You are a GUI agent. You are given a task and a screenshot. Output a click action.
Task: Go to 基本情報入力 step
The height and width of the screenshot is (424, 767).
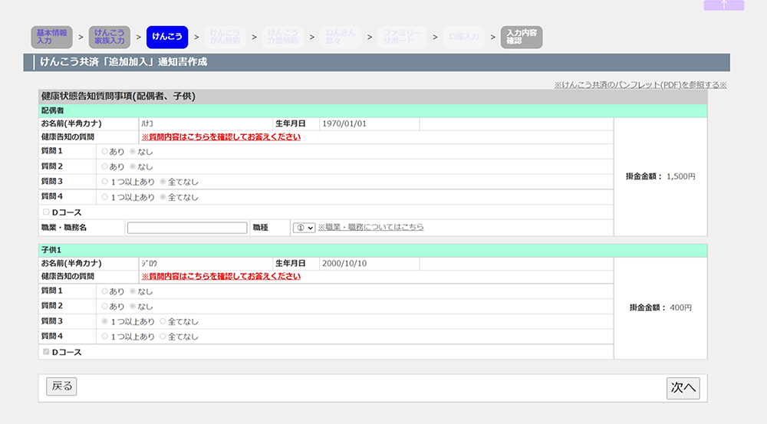pos(51,37)
